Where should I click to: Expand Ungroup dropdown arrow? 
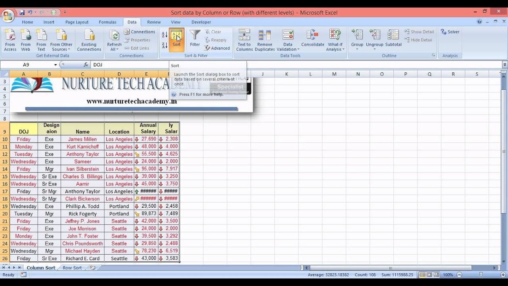click(374, 49)
